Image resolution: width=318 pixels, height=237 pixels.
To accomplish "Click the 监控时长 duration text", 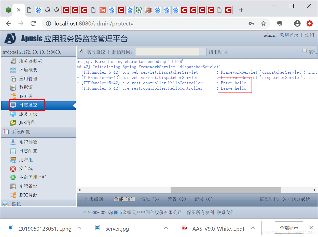I will 285,199.
